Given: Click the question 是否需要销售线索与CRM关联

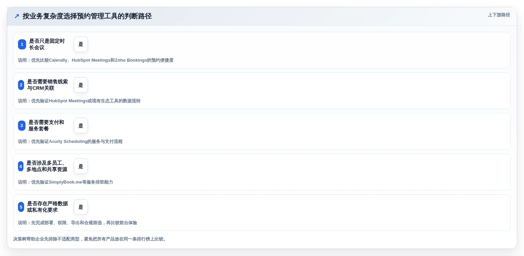Looking at the screenshot, I should point(48,85).
